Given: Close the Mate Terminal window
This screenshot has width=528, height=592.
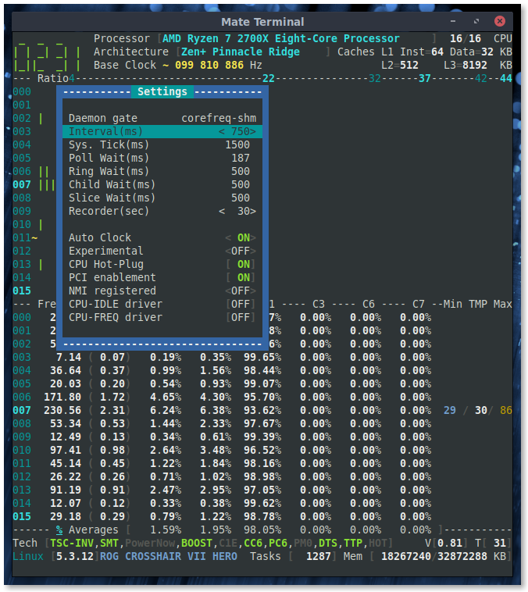Looking at the screenshot, I should click(499, 21).
